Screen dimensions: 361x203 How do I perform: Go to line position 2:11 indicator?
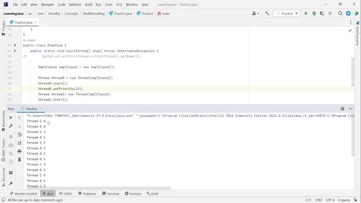click(309, 200)
